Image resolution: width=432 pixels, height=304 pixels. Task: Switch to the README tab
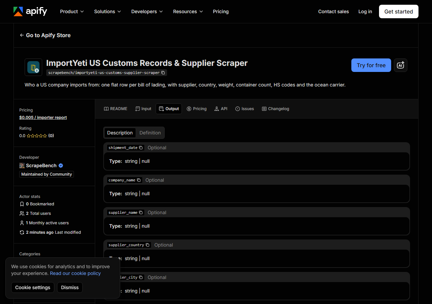point(116,109)
